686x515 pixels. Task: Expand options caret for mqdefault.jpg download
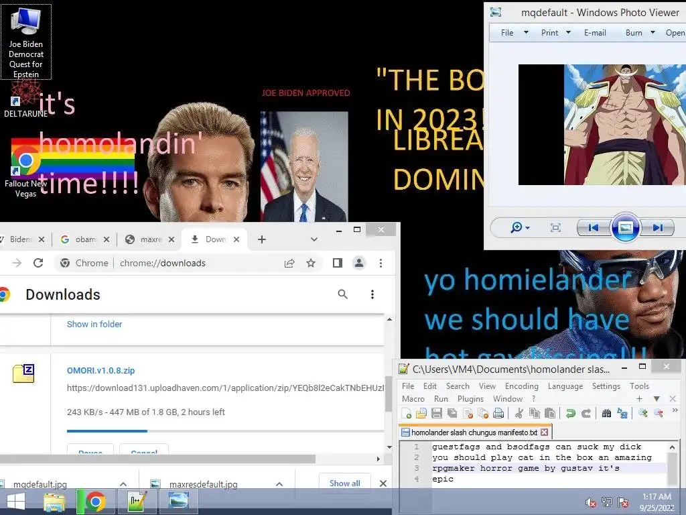pyautogui.click(x=123, y=484)
